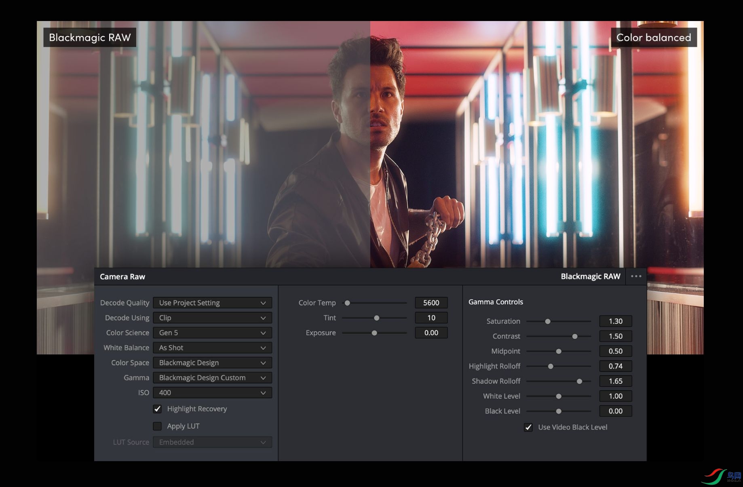This screenshot has width=743, height=487.
Task: Expand the Gamma Blackmagic Design Custom dropdown
Action: point(212,377)
